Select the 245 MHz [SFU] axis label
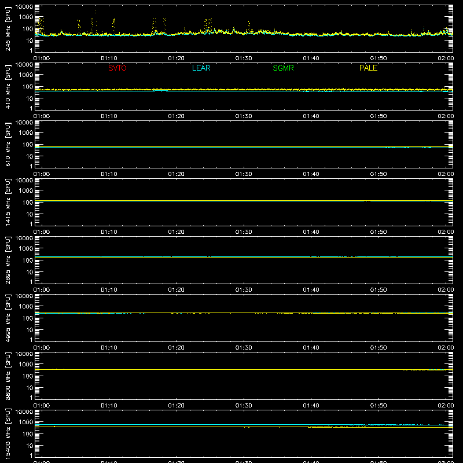Viewport: 463px width, 463px height. (8, 28)
